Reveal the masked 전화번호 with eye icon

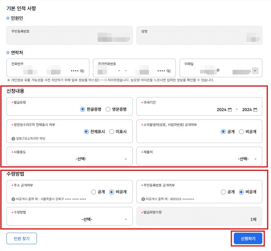click(82, 71)
